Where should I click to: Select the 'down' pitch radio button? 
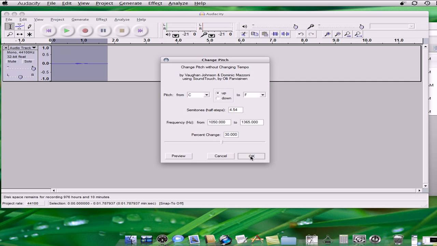pos(218,98)
